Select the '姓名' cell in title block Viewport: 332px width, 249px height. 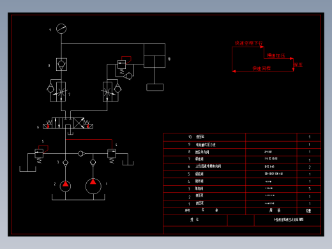coord(195,220)
